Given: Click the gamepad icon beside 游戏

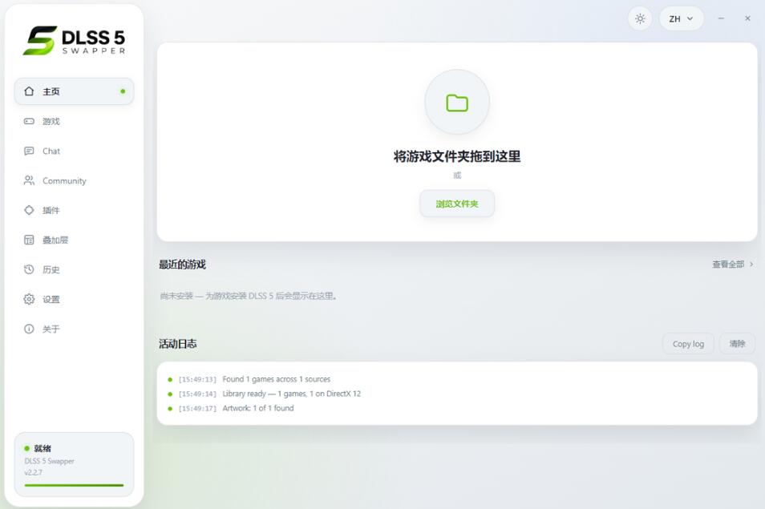Looking at the screenshot, I should [x=30, y=121].
